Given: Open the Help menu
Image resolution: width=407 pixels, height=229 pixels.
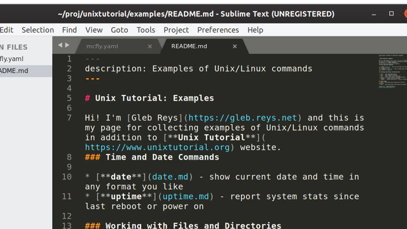Looking at the screenshot, I should coord(255,30).
